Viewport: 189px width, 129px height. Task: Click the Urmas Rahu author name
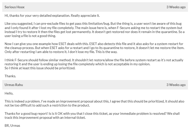coord(14,85)
